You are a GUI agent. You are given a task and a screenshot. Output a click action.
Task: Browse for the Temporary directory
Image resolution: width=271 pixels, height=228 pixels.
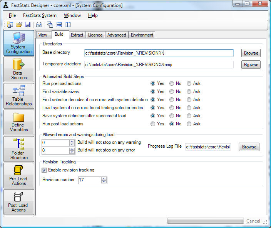(251, 65)
